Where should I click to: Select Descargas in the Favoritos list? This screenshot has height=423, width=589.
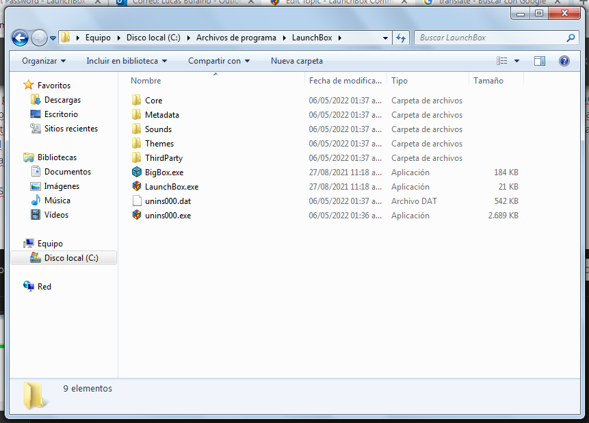click(63, 100)
